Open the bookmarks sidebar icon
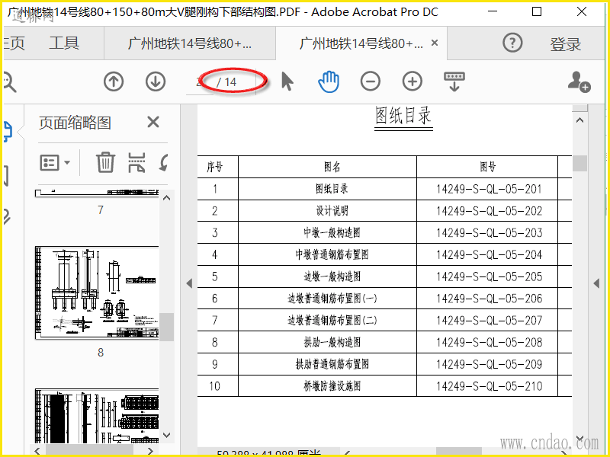The height and width of the screenshot is (457, 610). point(7,176)
